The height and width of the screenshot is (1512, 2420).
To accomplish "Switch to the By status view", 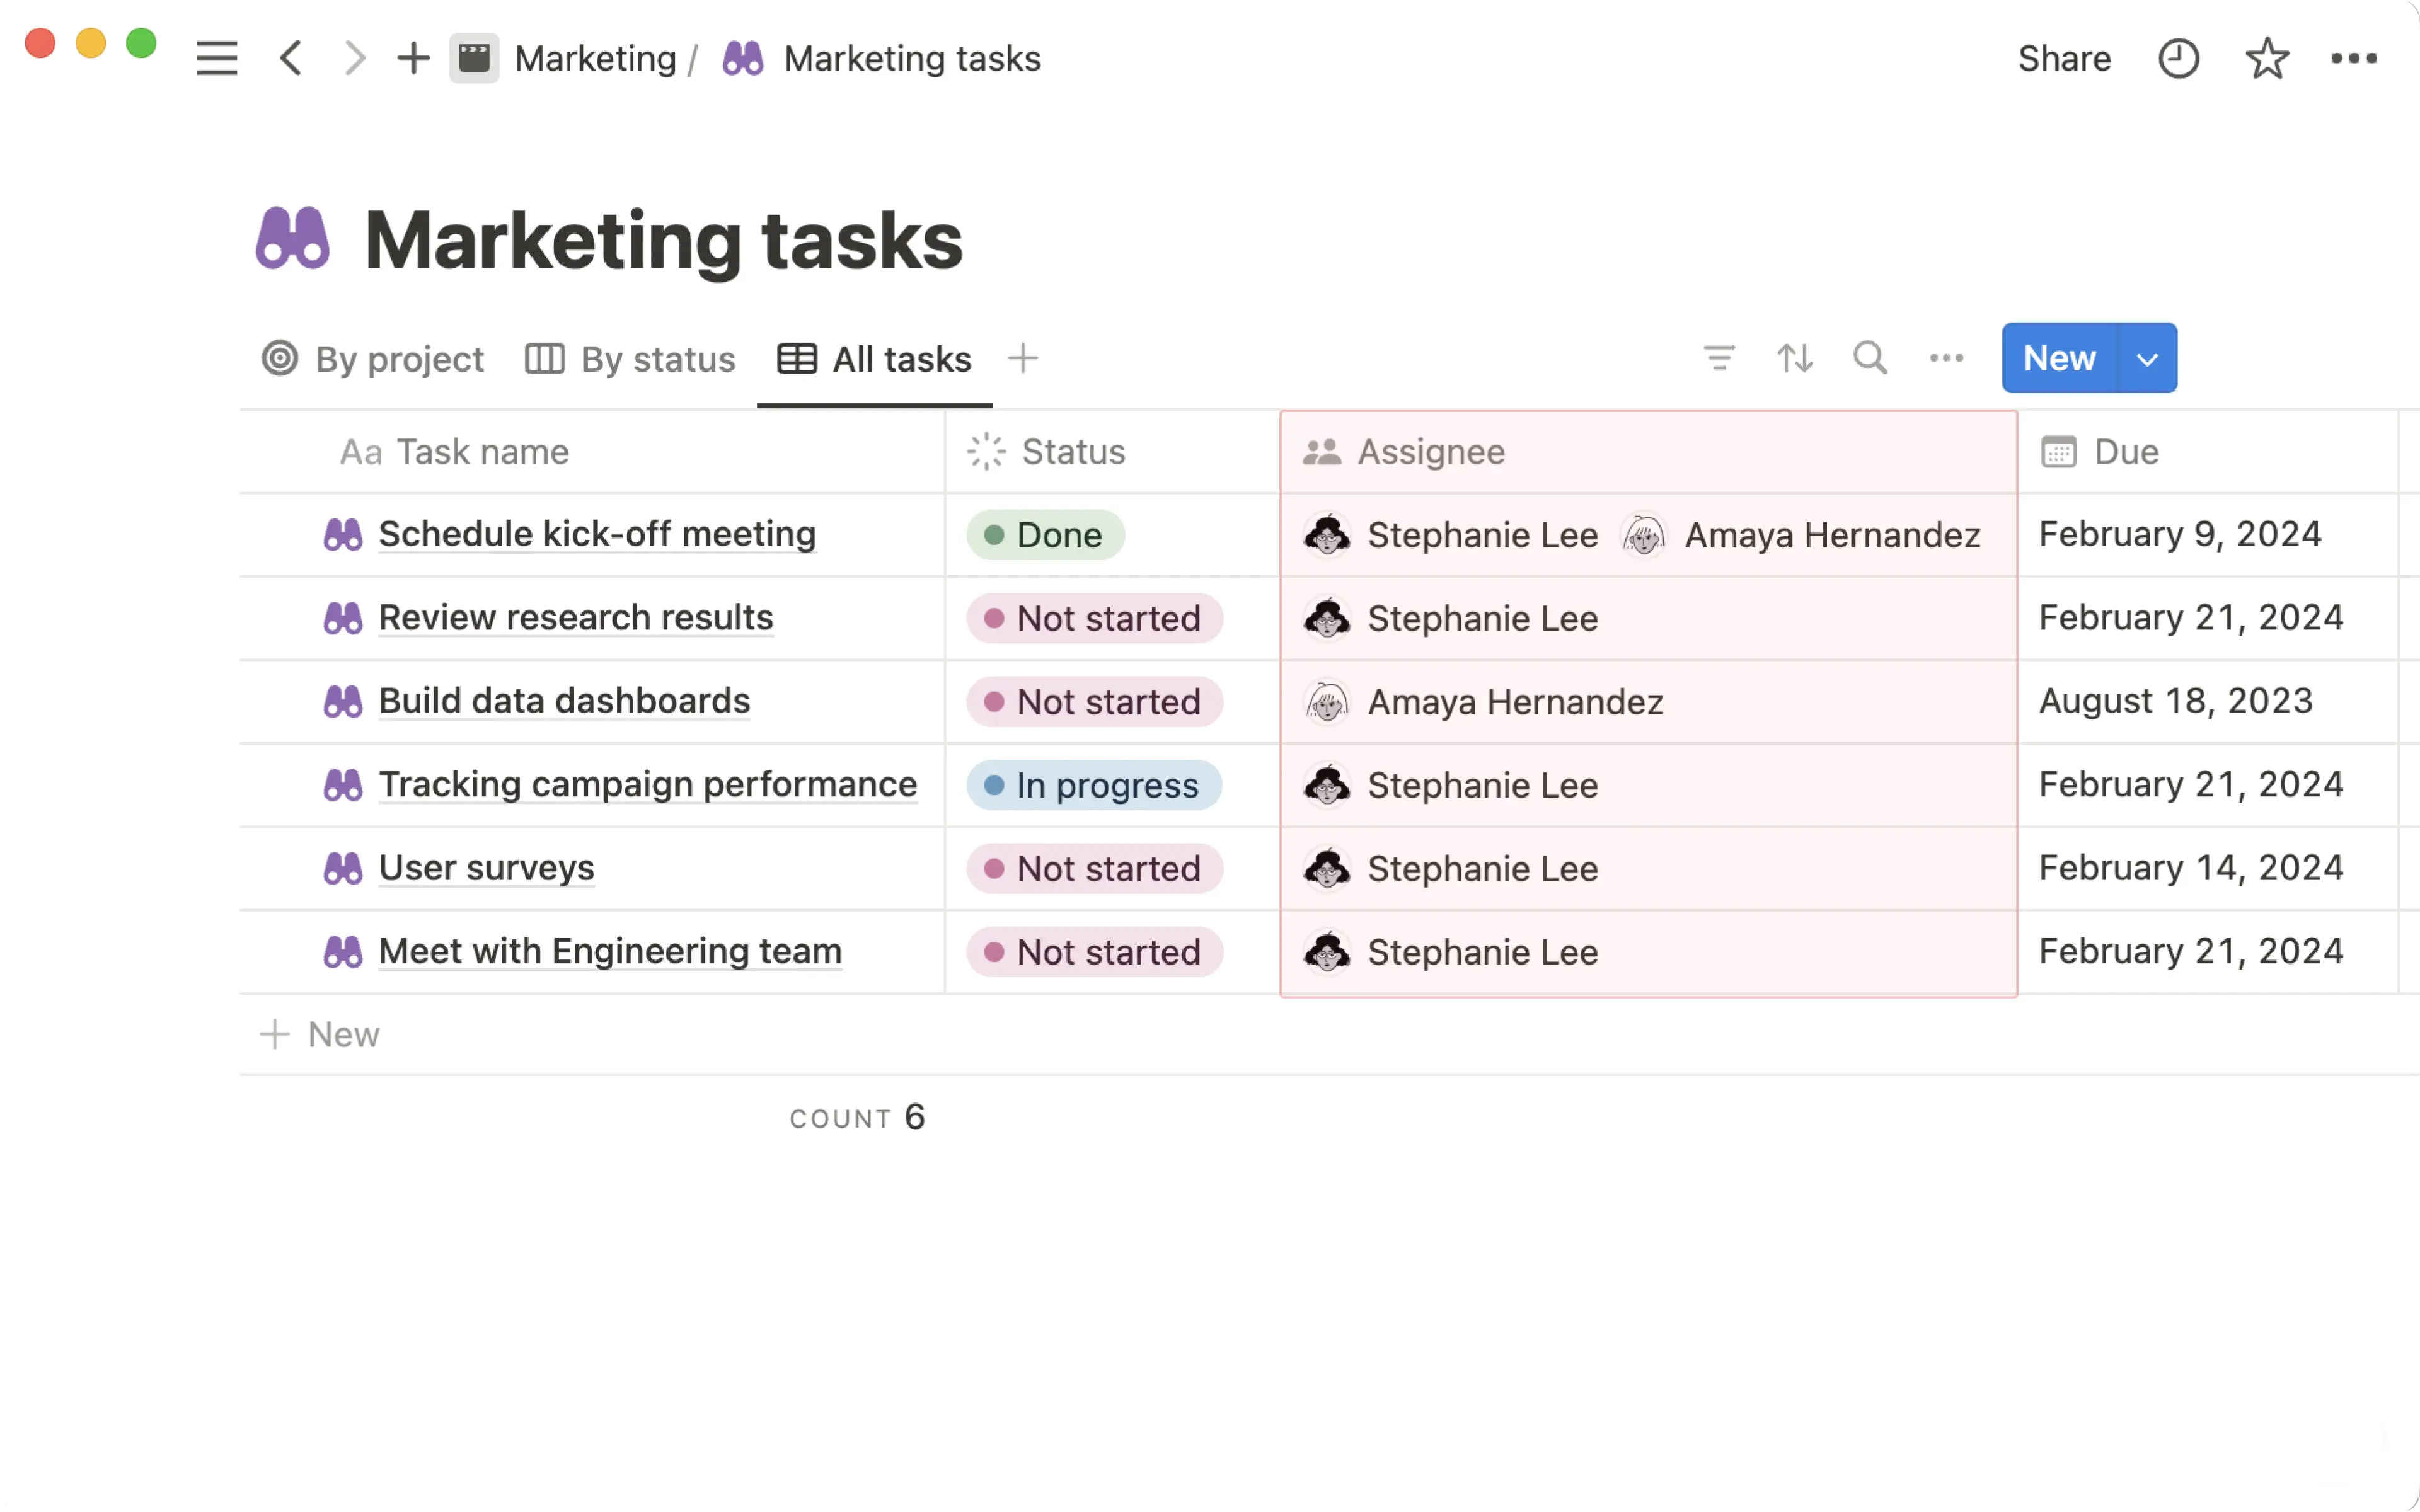I will (631, 359).
